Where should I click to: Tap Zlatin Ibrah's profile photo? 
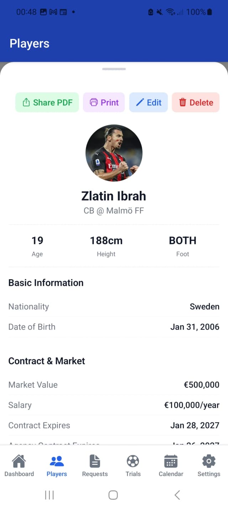click(114, 153)
